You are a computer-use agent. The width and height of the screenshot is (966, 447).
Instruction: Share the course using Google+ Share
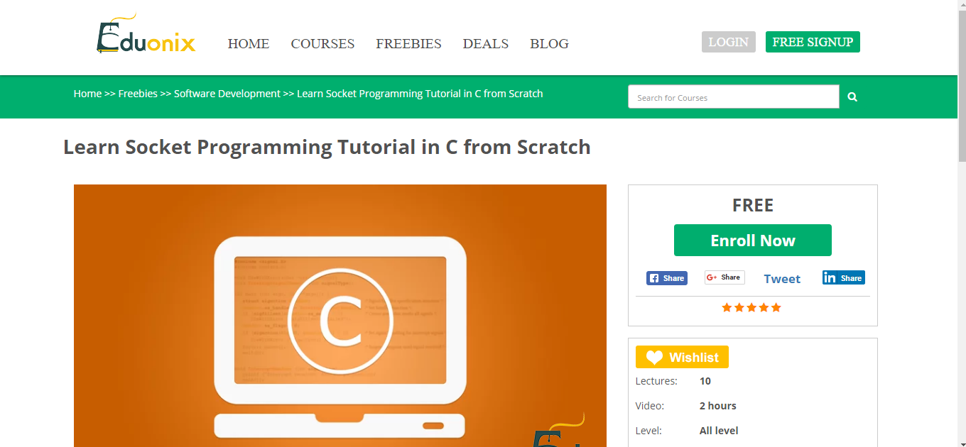[724, 277]
